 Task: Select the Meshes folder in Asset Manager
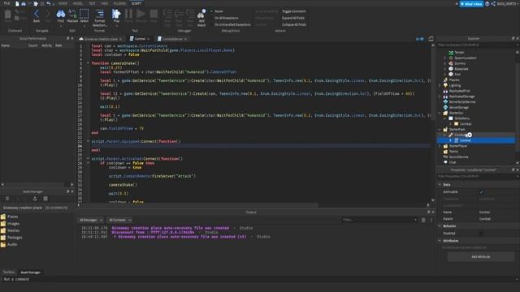coord(10,230)
